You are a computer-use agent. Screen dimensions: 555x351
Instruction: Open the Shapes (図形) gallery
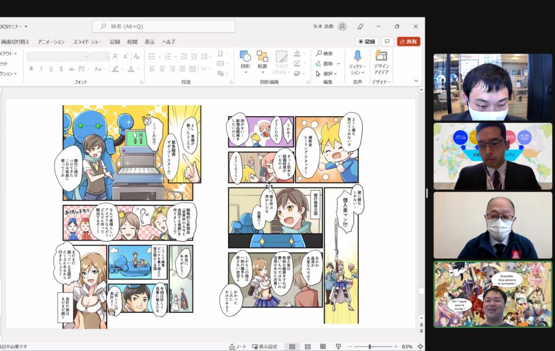tap(246, 62)
